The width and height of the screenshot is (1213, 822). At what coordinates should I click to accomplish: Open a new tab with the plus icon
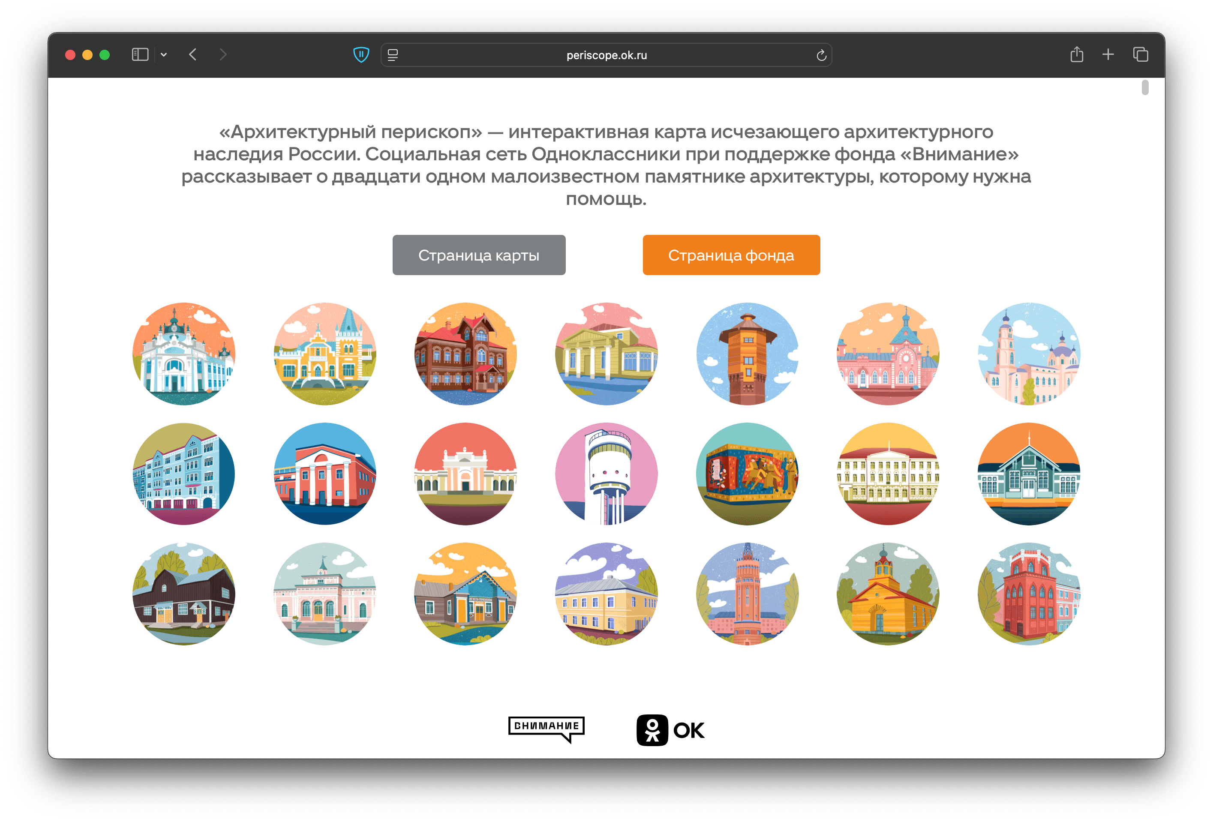coord(1108,54)
